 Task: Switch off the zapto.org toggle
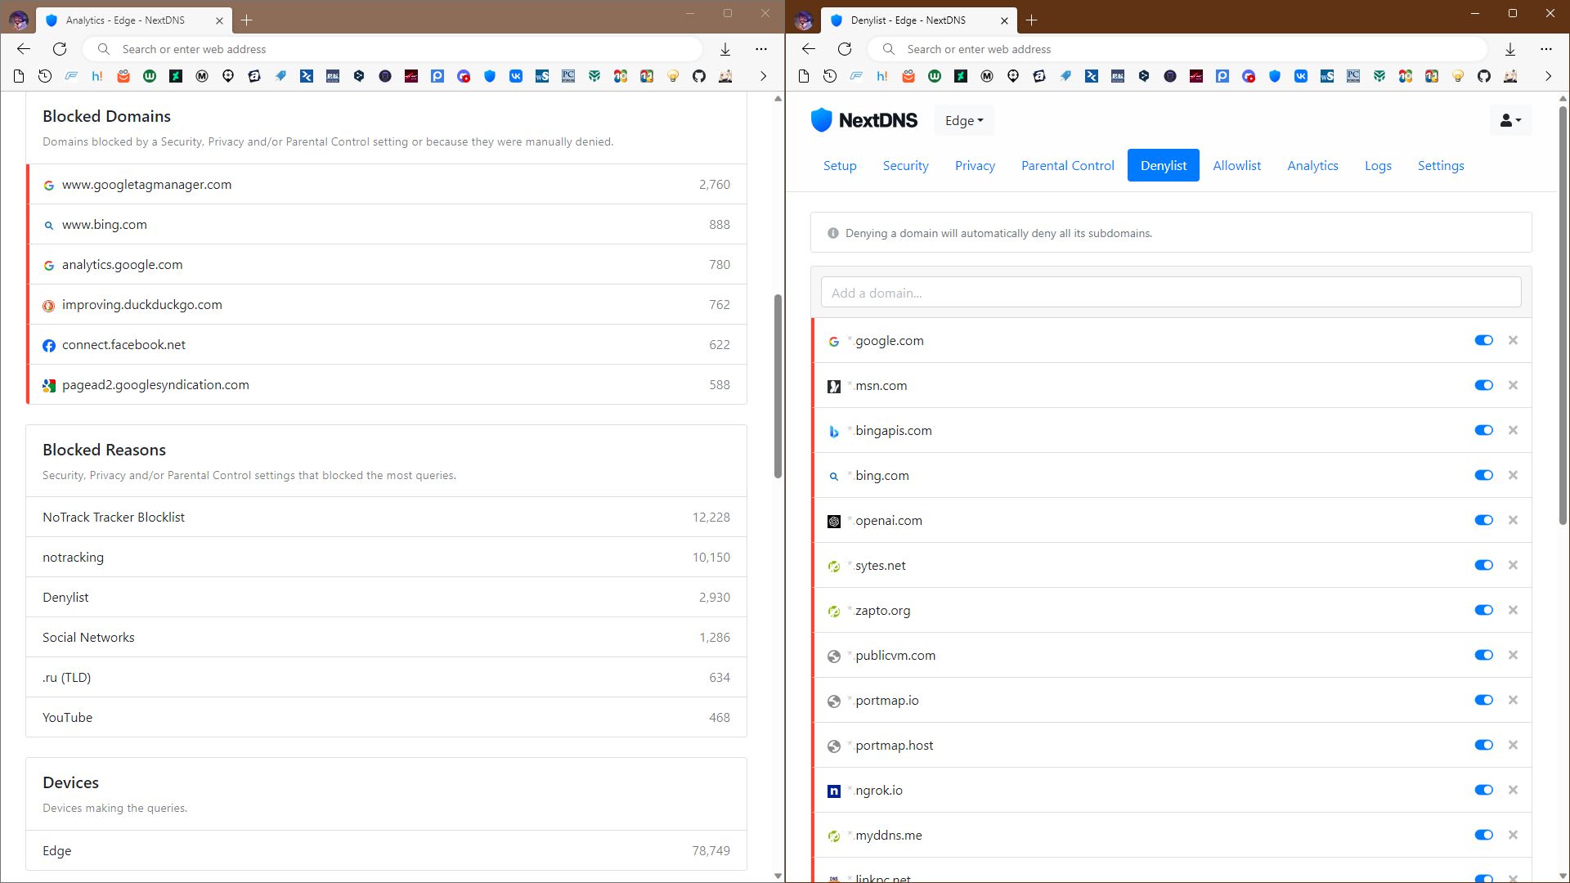tap(1483, 610)
